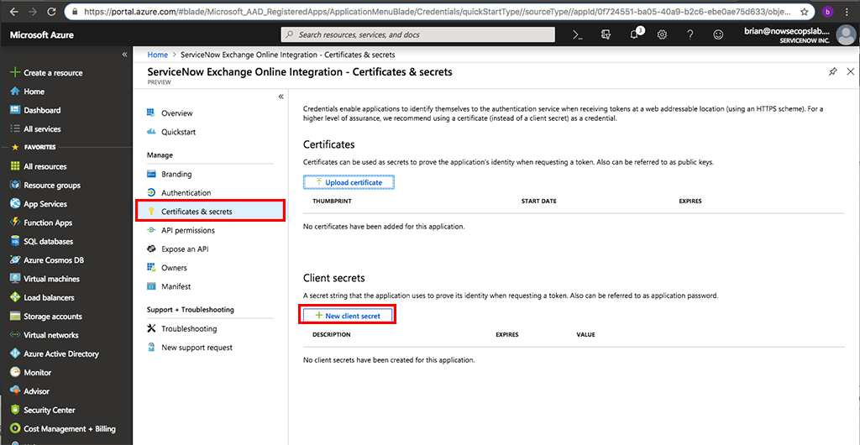860x445 pixels.
Task: Click the Upload certificate button
Action: 349,182
